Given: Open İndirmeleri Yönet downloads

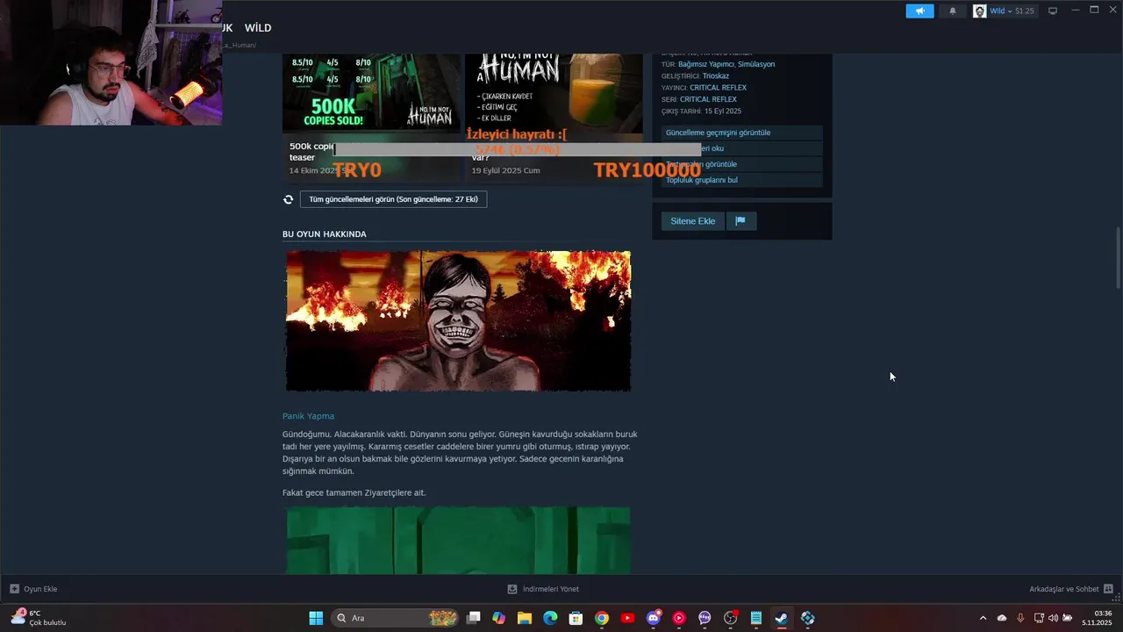Looking at the screenshot, I should pyautogui.click(x=543, y=589).
